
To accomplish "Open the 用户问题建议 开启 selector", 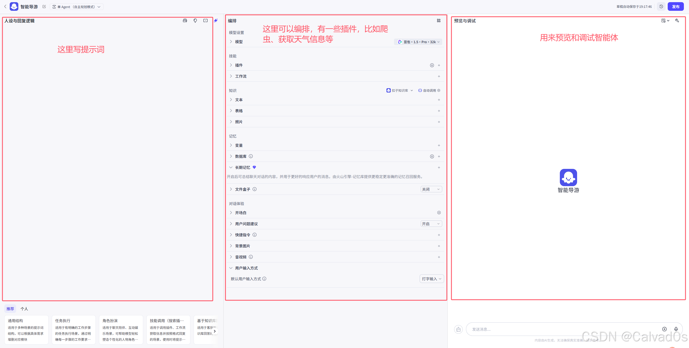I will (x=431, y=224).
